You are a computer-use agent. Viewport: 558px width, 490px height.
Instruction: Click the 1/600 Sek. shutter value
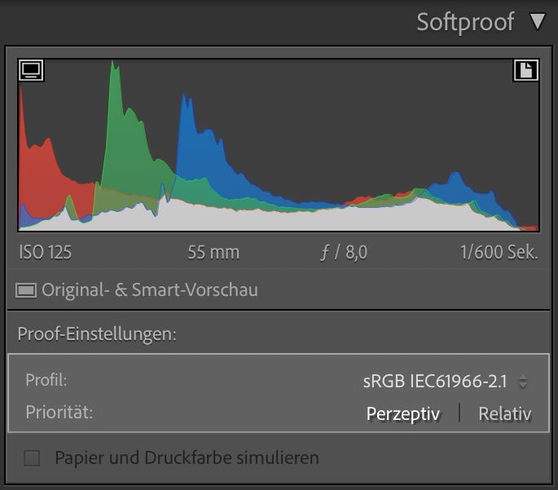pos(499,252)
